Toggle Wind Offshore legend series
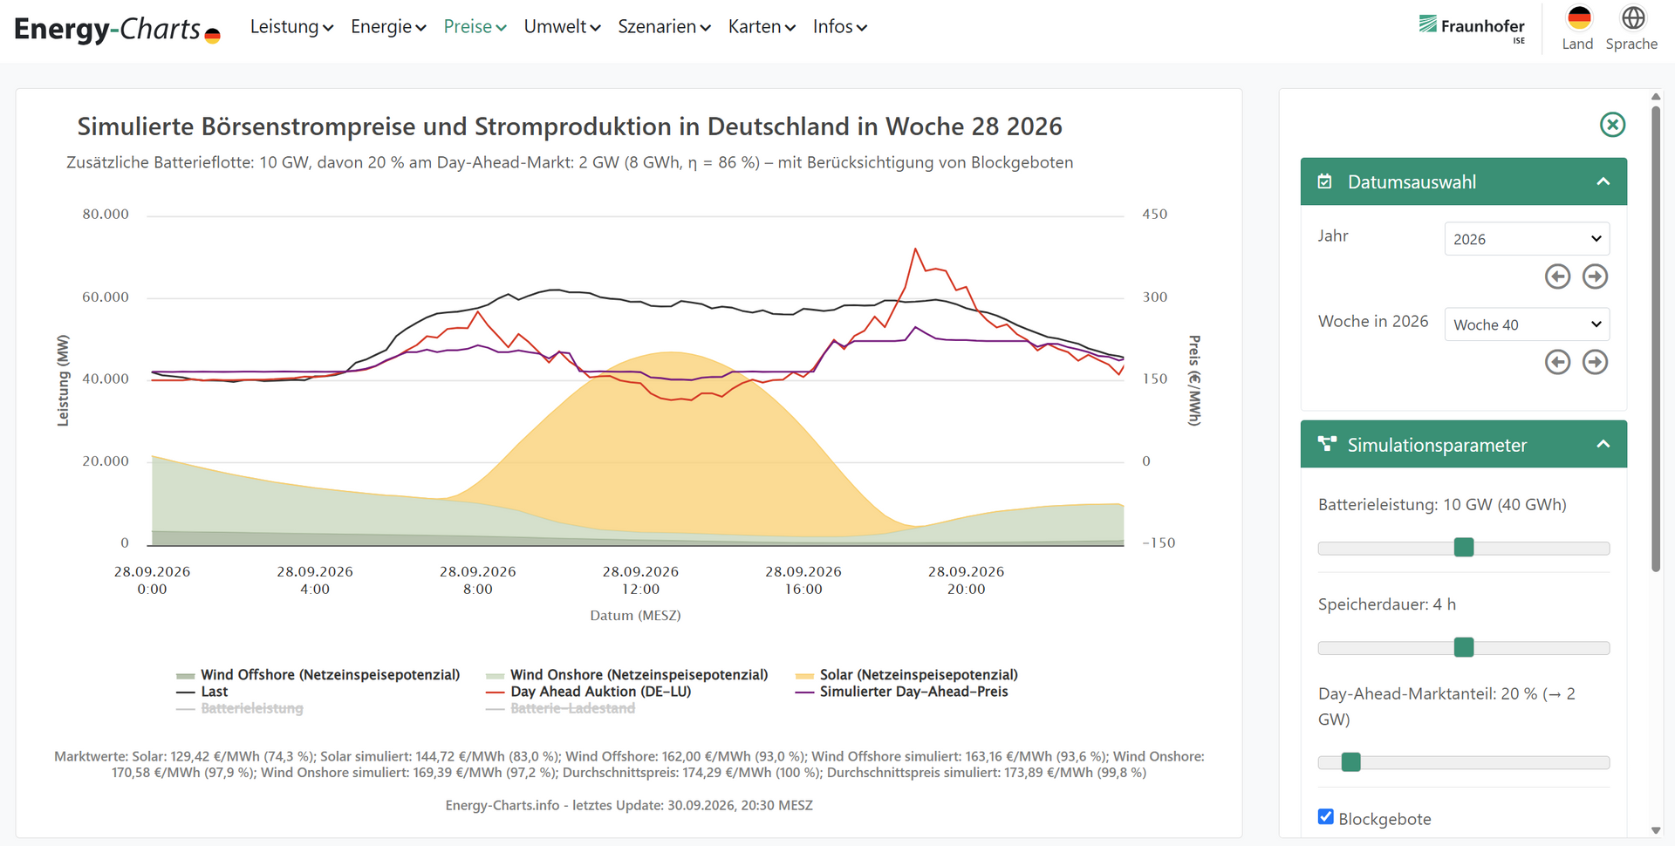The height and width of the screenshot is (846, 1675). pos(318,675)
